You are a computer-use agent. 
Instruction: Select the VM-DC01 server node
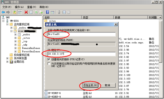(x=14, y=21)
